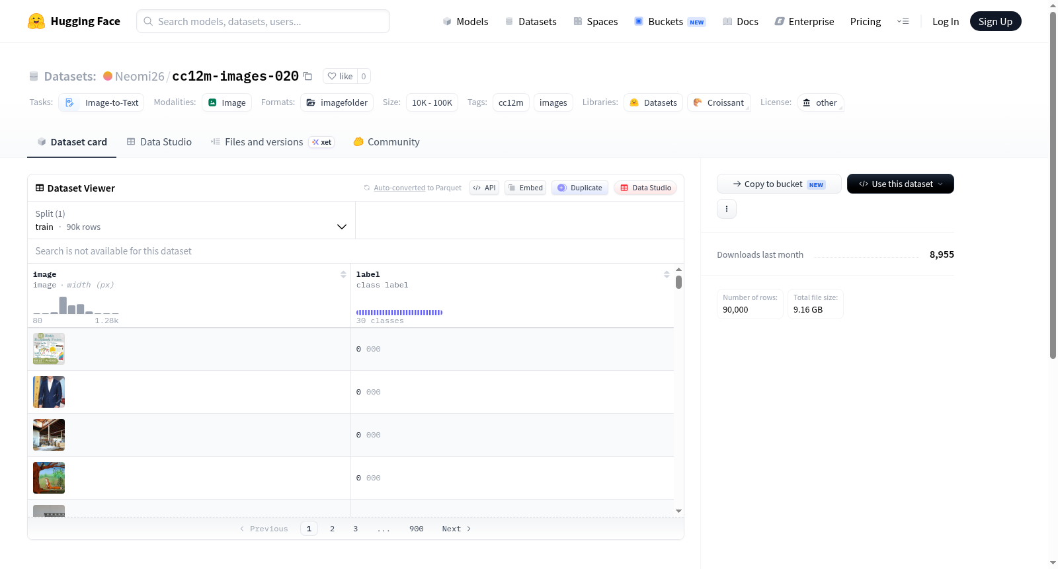Screen dimensions: 1058x569
Task: Open the Datasets library tag
Action: 653,102
